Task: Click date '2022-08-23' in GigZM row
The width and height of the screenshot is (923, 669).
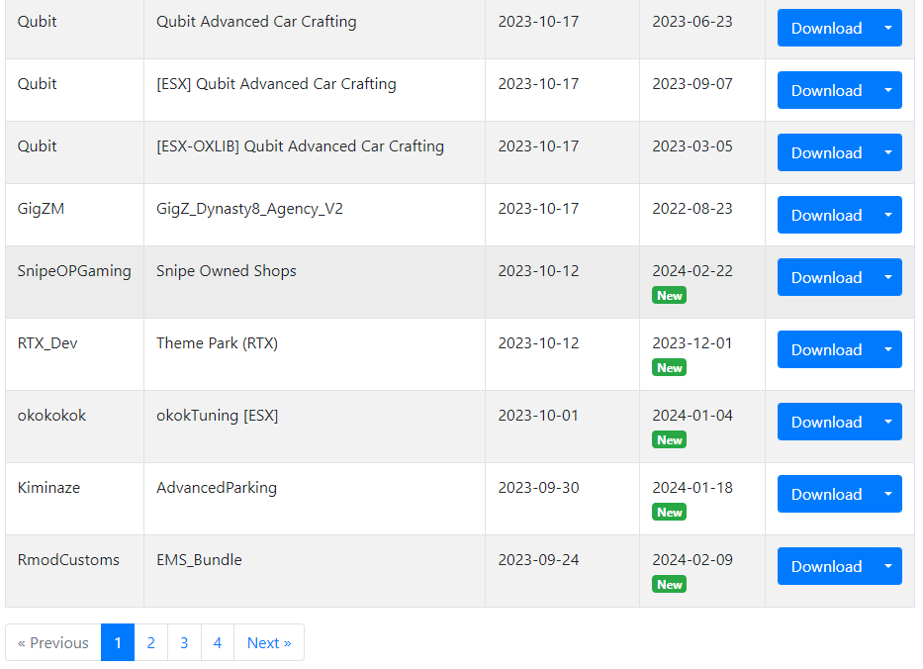Action: (692, 209)
